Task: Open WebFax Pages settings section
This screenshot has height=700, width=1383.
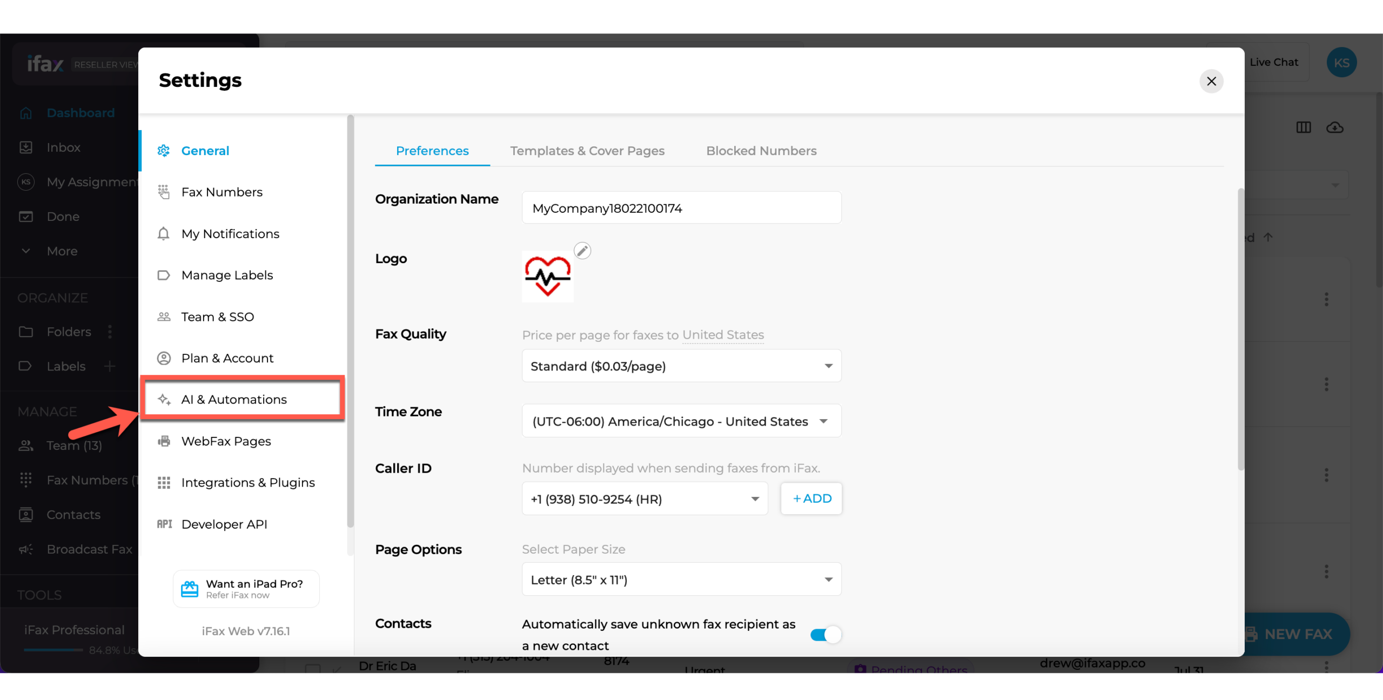Action: 243,441
